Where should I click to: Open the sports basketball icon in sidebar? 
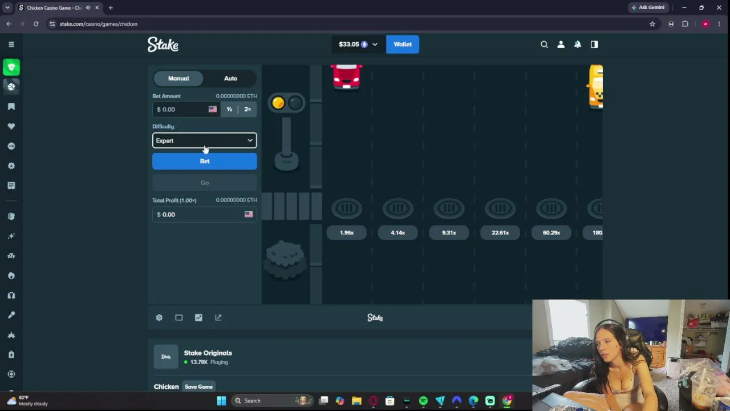(11, 87)
